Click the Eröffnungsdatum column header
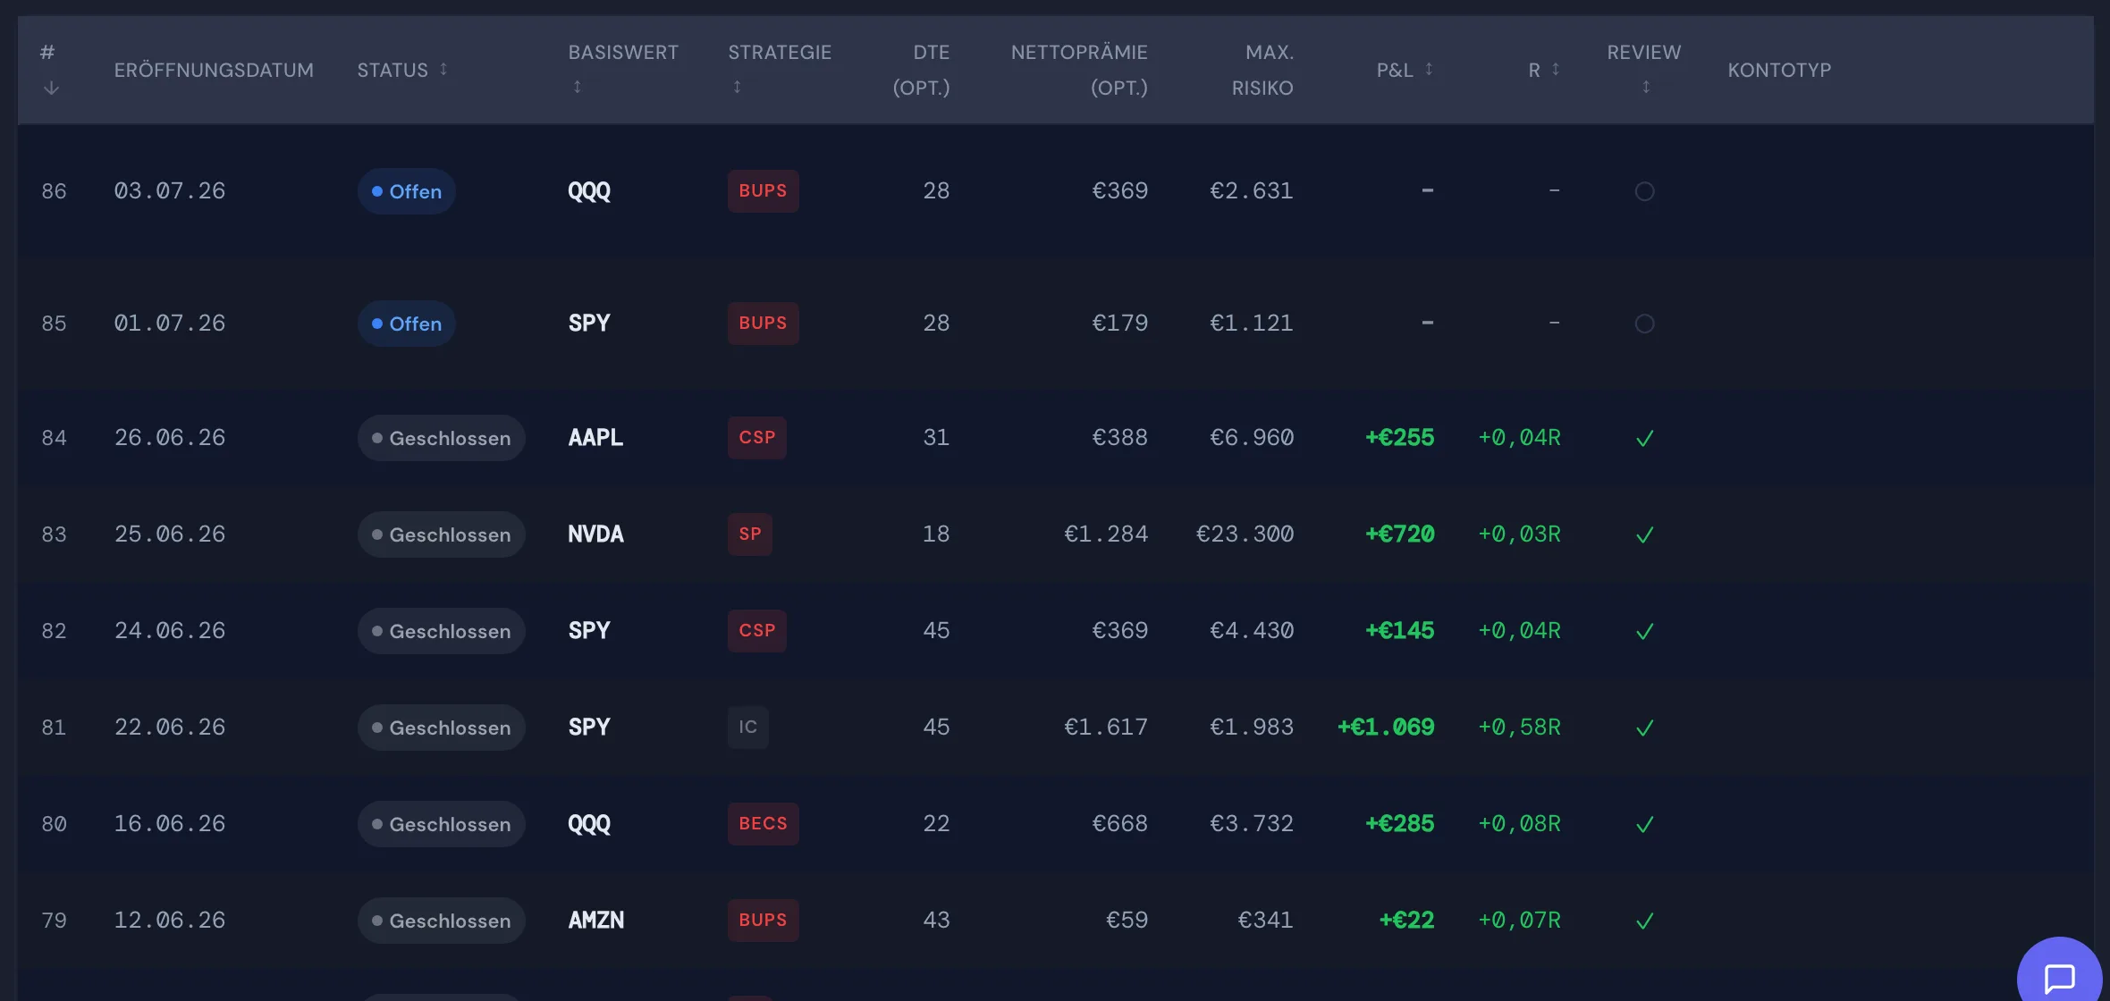 click(214, 70)
